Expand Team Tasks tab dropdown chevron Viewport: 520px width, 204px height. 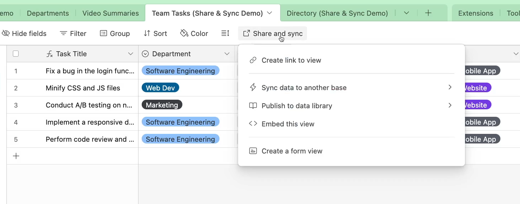[x=270, y=13]
